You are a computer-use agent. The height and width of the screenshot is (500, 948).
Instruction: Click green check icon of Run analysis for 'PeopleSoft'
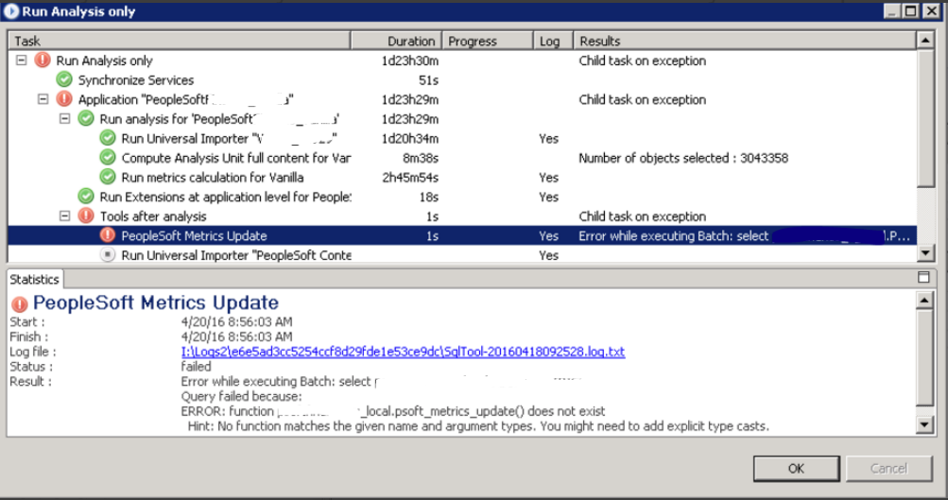86,118
